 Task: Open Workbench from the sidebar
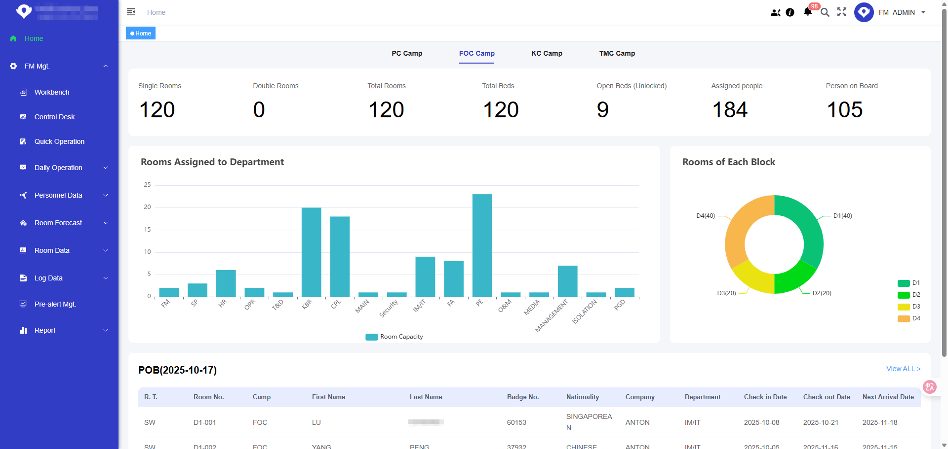[x=52, y=92]
